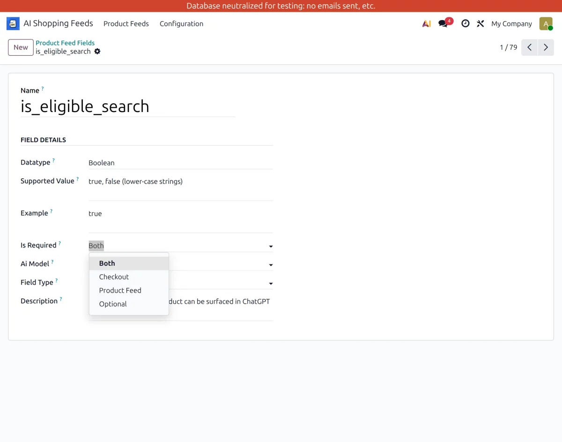The width and height of the screenshot is (562, 442).
Task: Open the conversations chat icon
Action: 443,23
